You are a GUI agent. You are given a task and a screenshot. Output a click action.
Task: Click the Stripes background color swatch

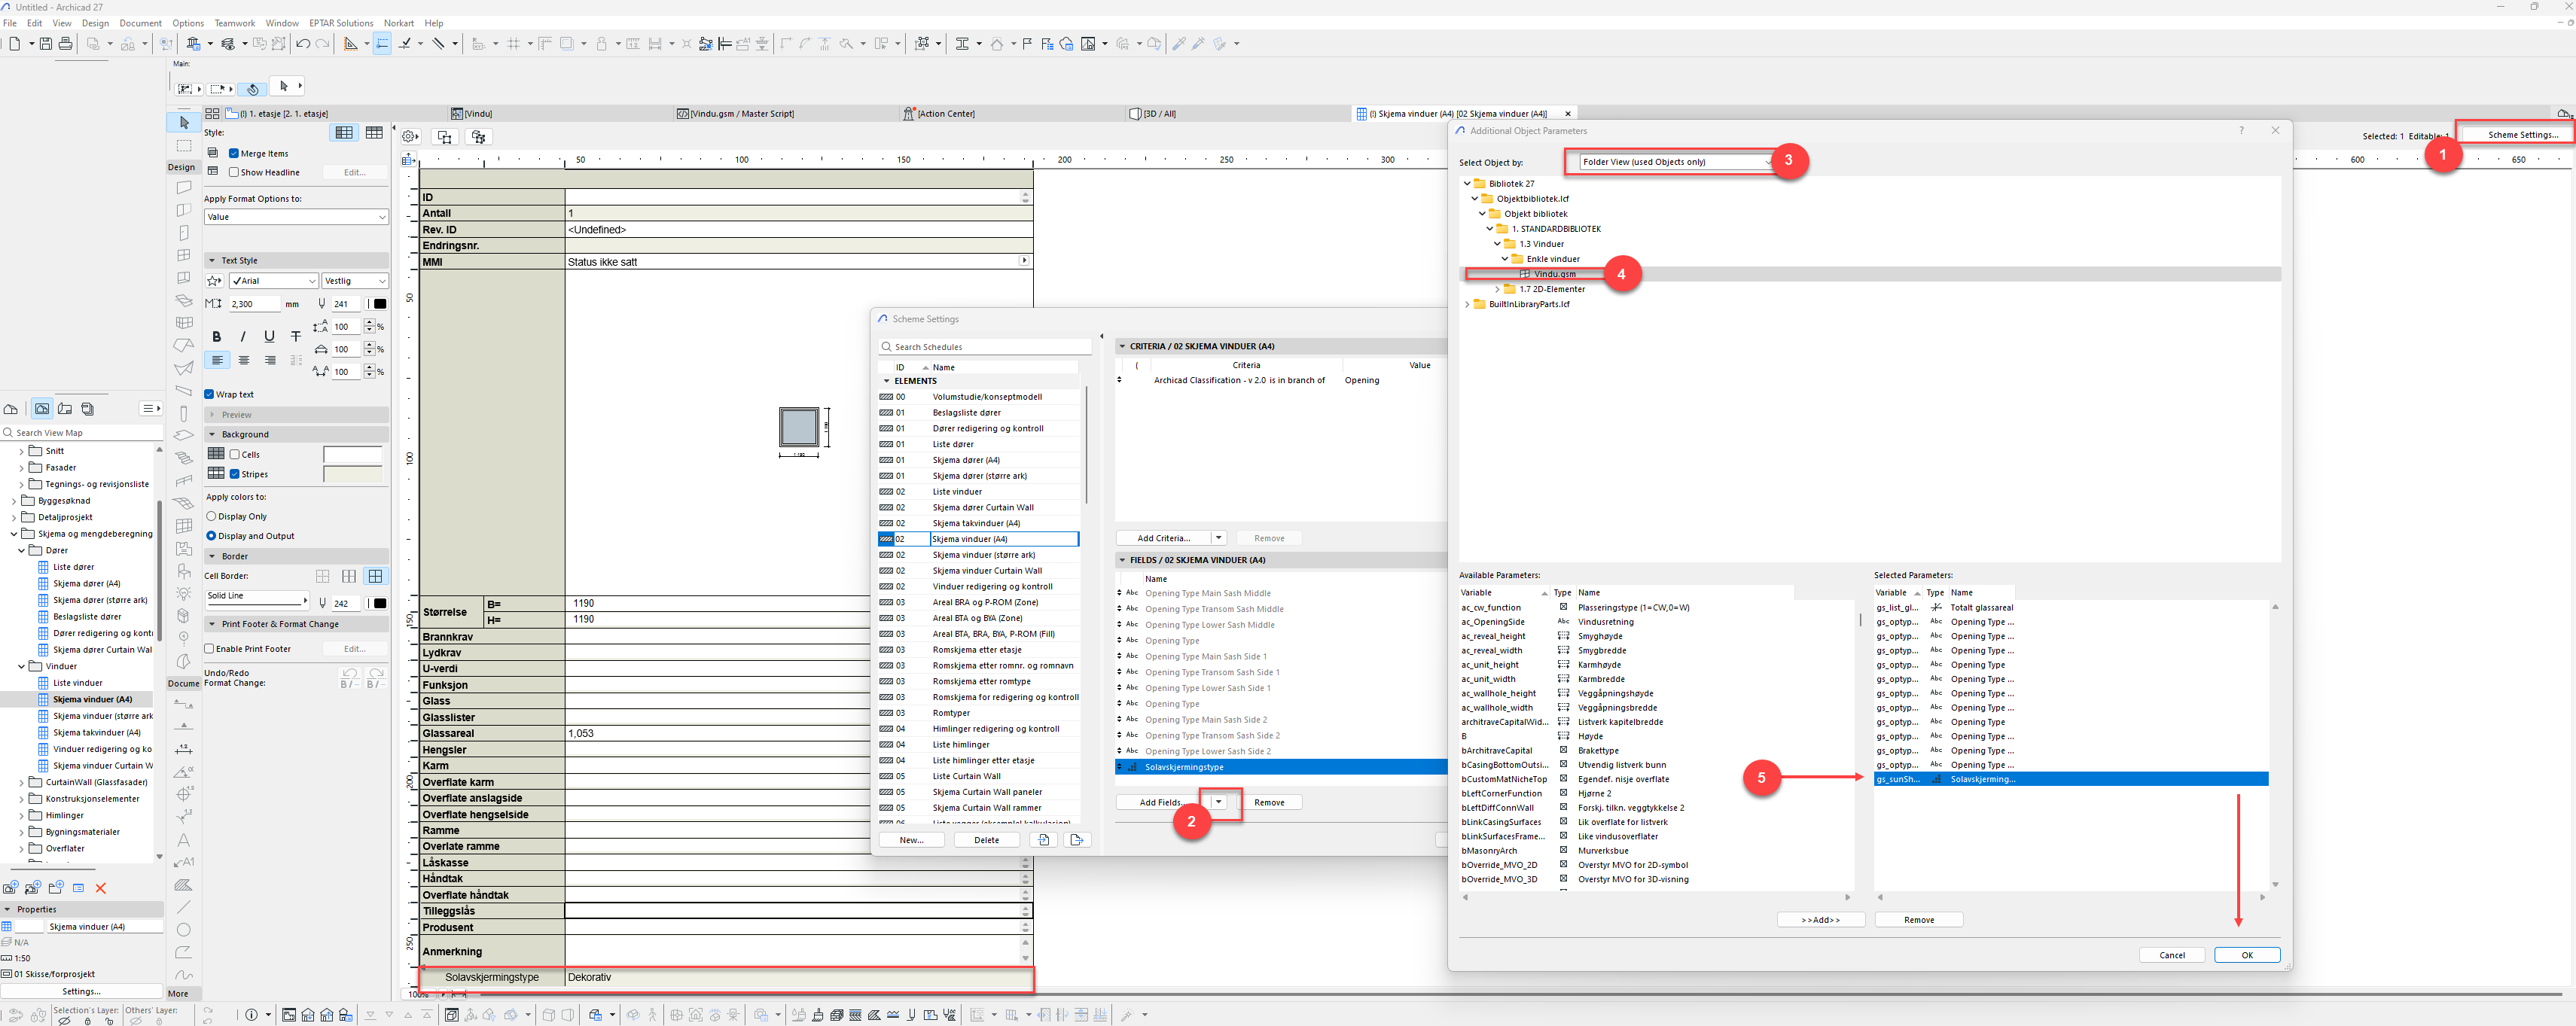click(x=353, y=474)
